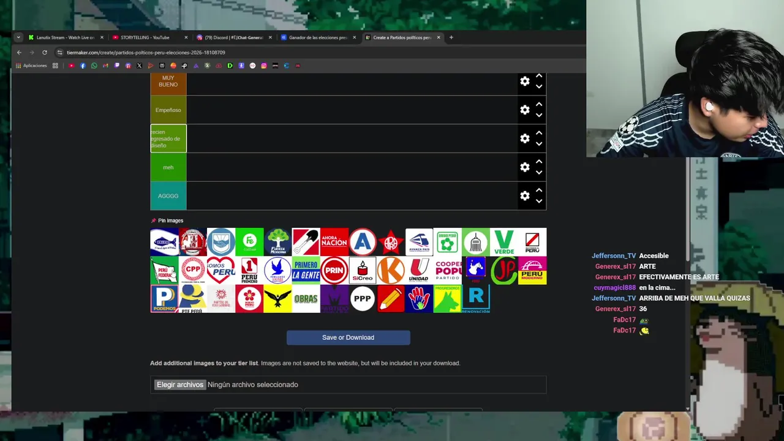Select the Fe green party logo
Image resolution: width=784 pixels, height=441 pixels.
249,242
